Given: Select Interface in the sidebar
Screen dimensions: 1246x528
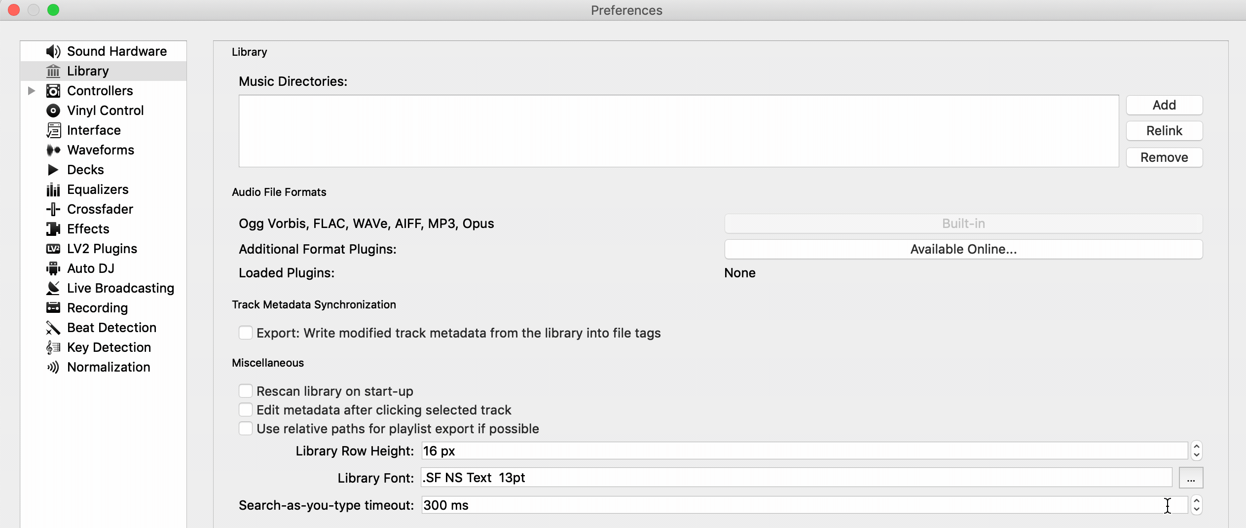Looking at the screenshot, I should [x=94, y=130].
